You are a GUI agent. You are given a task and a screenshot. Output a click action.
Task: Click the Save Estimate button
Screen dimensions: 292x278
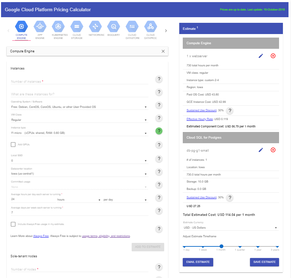coord(264,262)
